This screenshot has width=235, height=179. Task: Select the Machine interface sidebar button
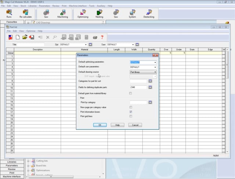pos(12,176)
